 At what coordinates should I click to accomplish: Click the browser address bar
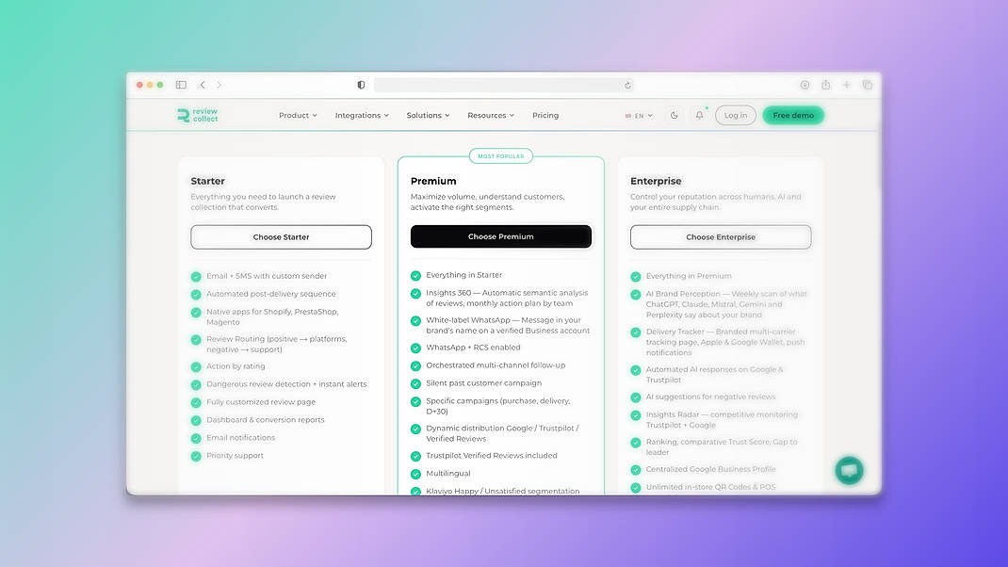[504, 85]
